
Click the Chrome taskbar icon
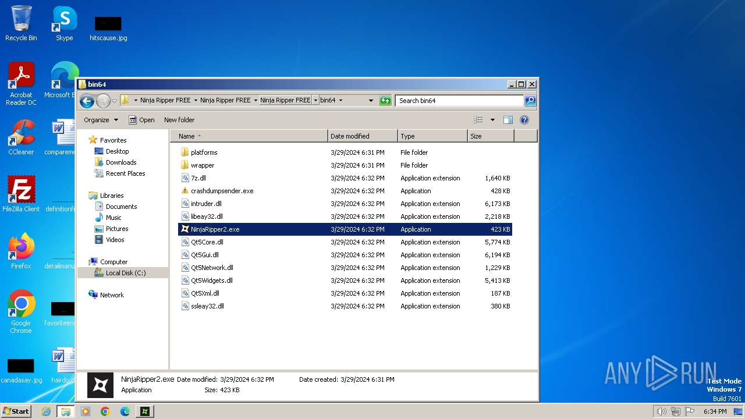click(x=105, y=411)
